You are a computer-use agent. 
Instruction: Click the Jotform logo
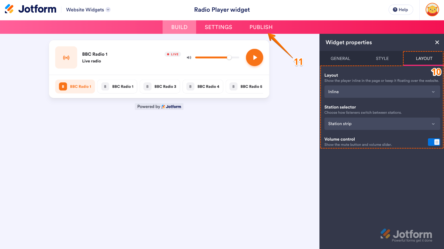click(31, 9)
